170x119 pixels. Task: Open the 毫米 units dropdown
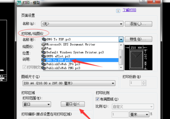pos(139,114)
